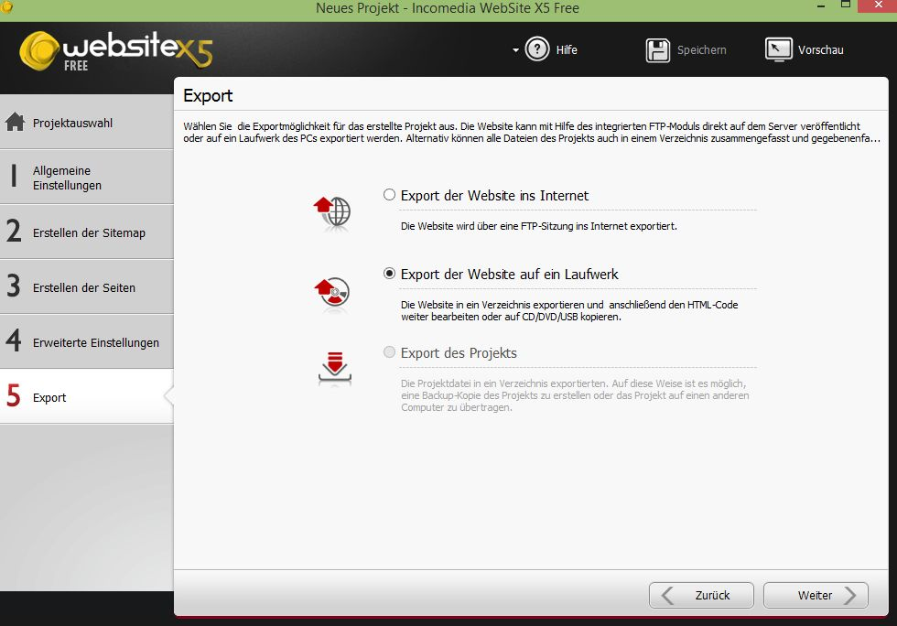This screenshot has height=626, width=897.
Task: Click the Vorschau preview monitor icon
Action: [x=779, y=49]
